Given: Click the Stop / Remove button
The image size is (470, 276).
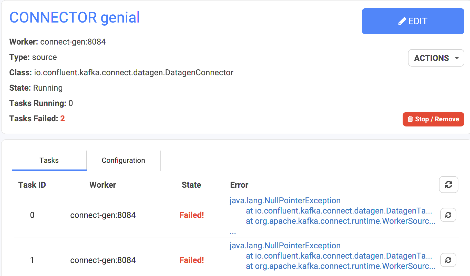Looking at the screenshot, I should [433, 119].
